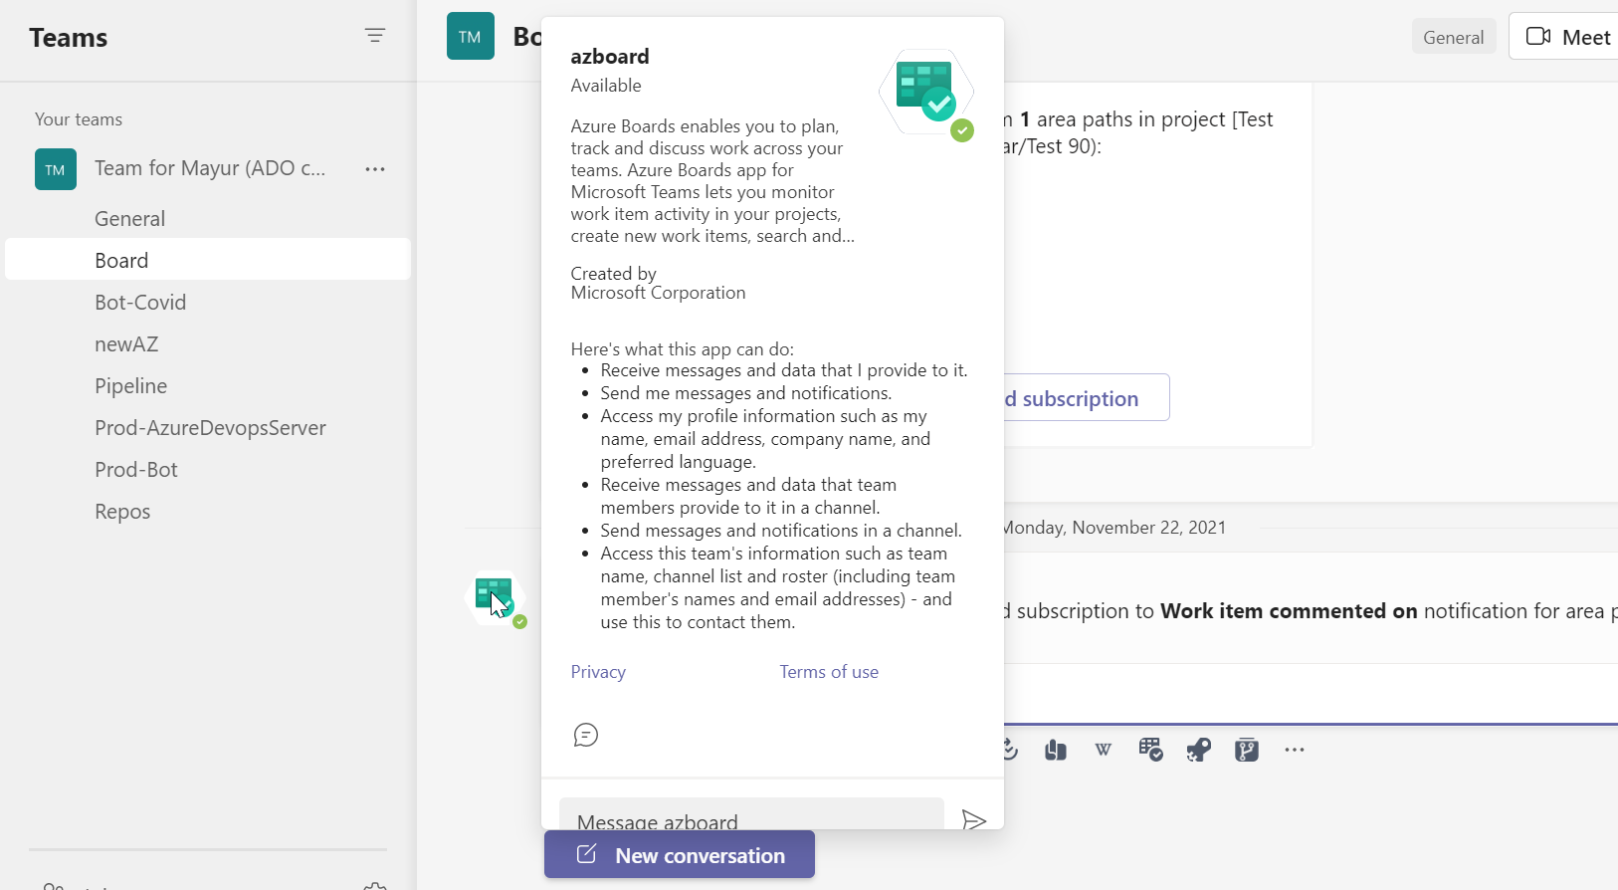Click the Team for Mayur team name
Screen dimensions: 1618x890
coord(210,168)
